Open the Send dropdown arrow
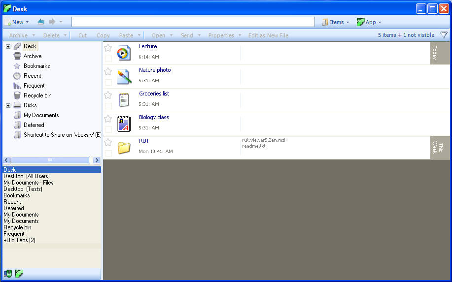452x282 pixels. (x=199, y=35)
